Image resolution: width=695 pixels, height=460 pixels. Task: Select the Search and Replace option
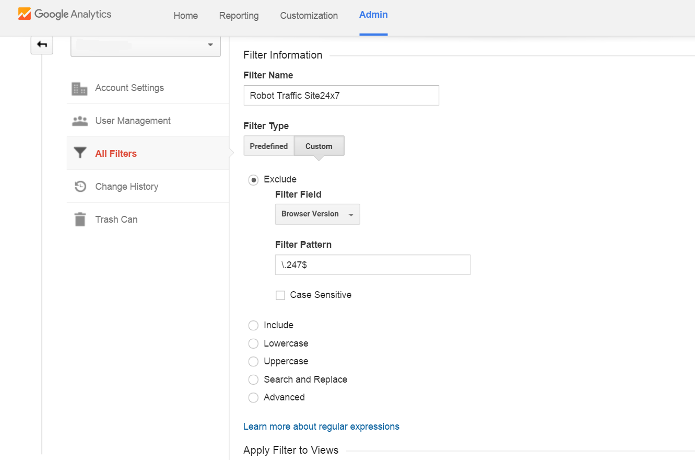[253, 379]
